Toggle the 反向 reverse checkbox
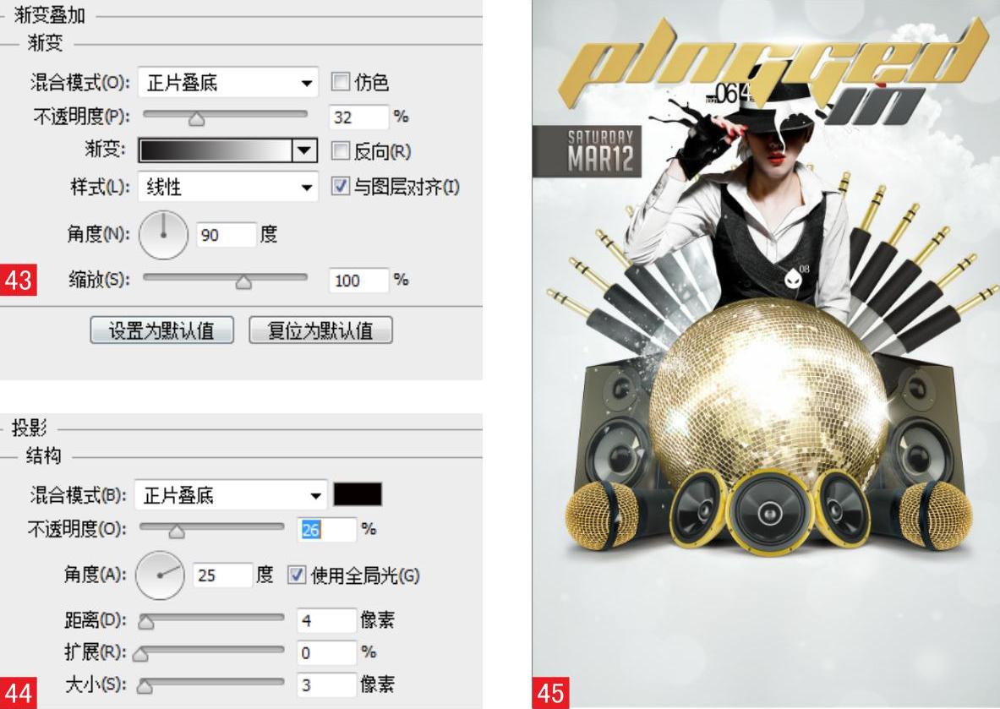1000x709 pixels. click(x=341, y=150)
